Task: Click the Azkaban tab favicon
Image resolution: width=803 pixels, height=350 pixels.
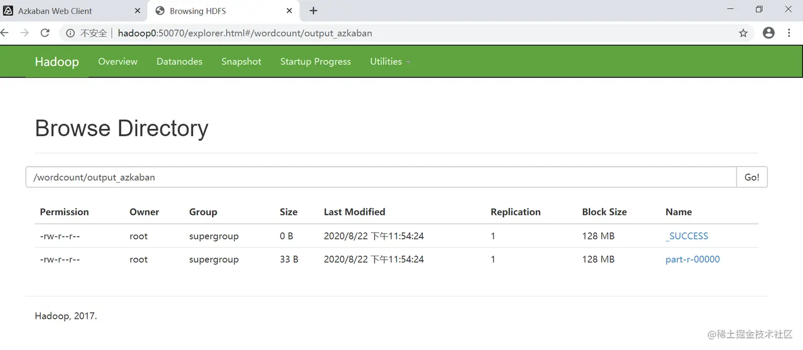Action: click(8, 11)
